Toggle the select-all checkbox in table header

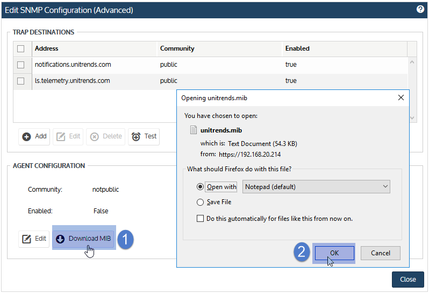tap(21, 48)
